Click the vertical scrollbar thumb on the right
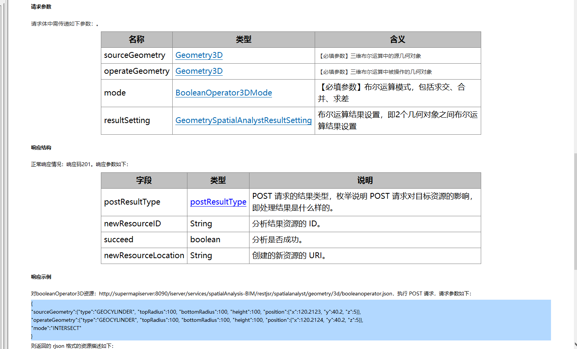 tap(575, 212)
